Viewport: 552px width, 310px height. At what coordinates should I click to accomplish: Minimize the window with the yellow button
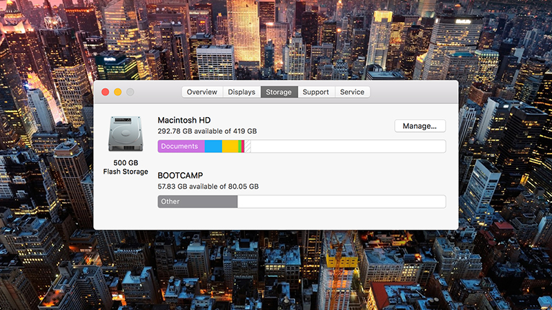click(x=117, y=92)
